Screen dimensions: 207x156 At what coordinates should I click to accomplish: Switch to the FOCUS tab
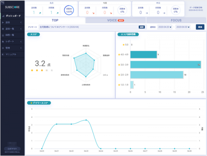pyautogui.click(x=176, y=20)
